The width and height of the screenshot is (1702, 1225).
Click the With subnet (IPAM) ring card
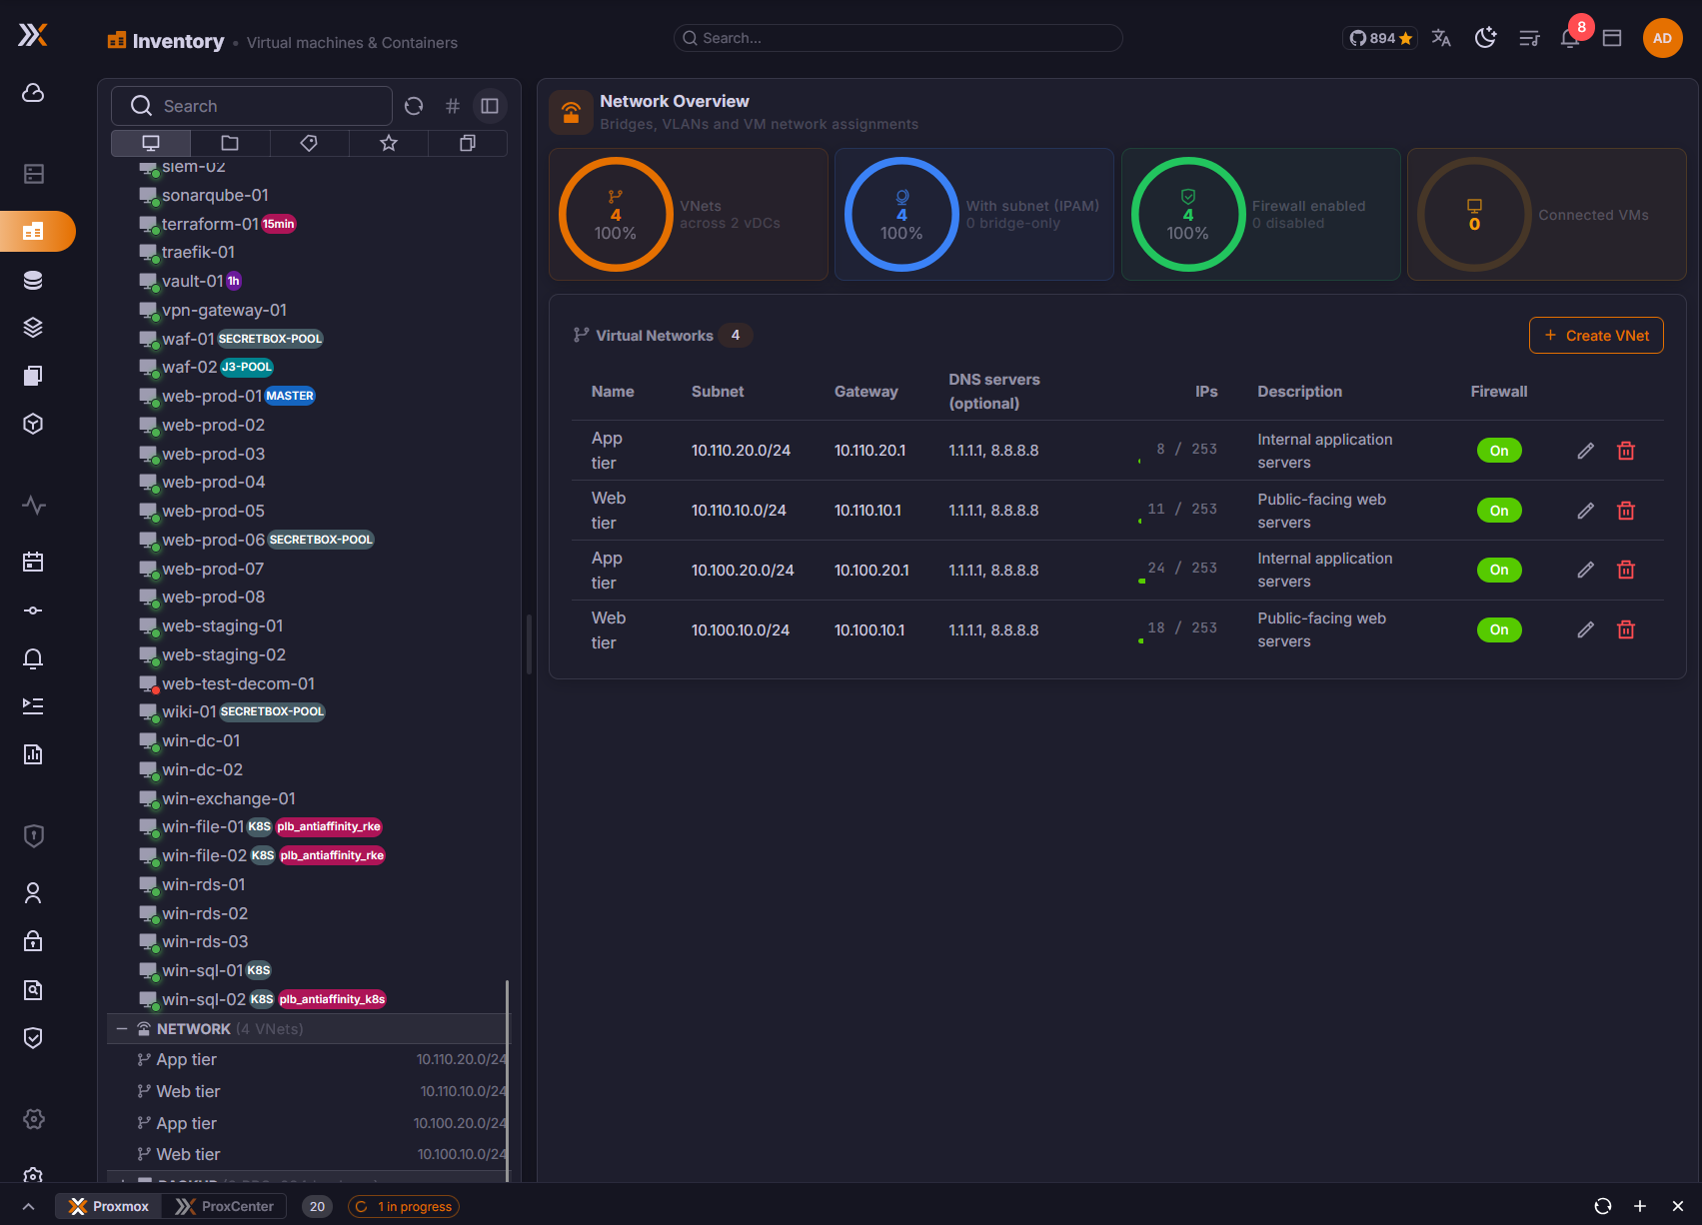pos(974,215)
